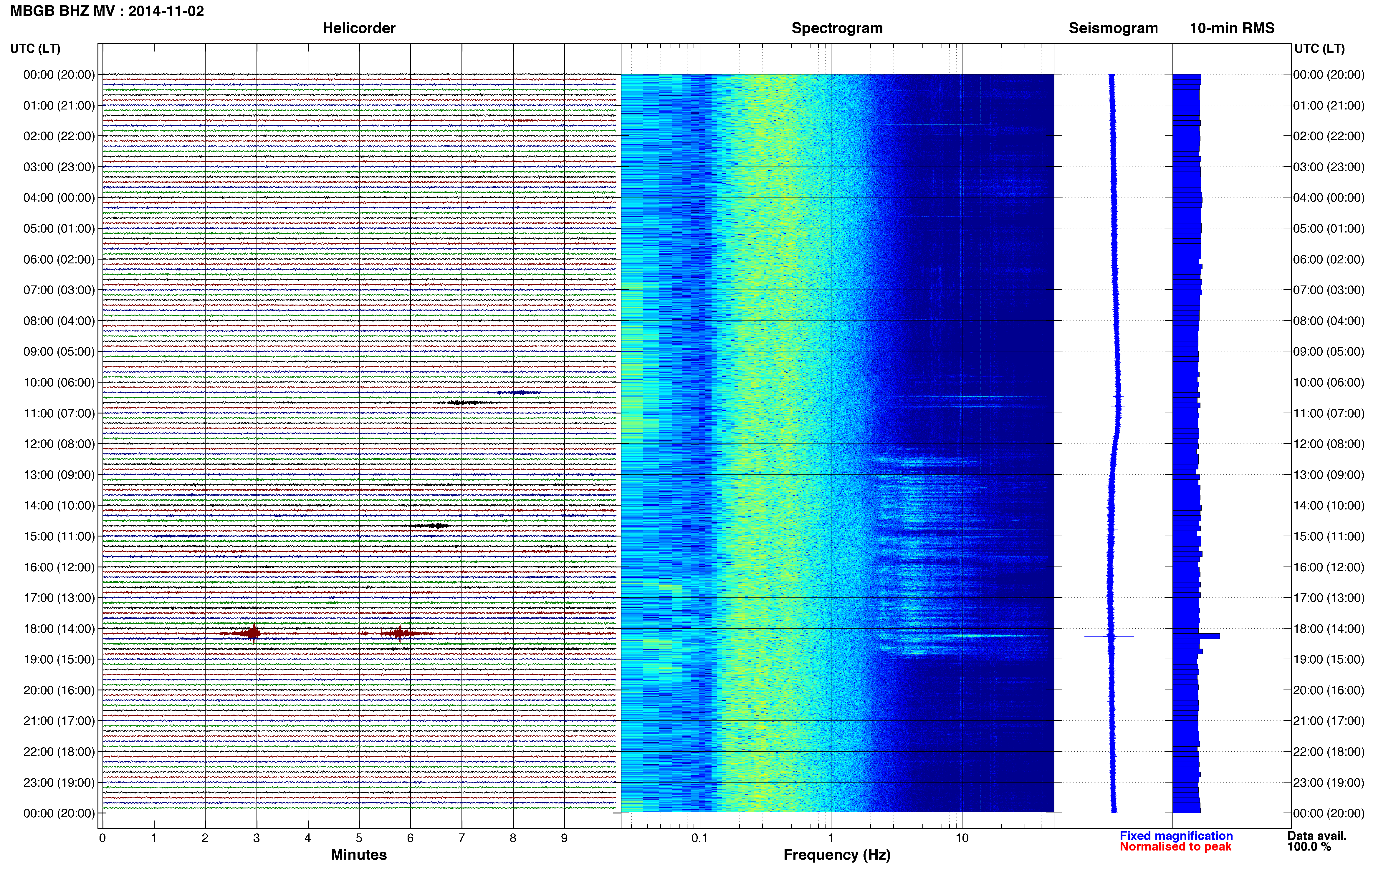Click the 15:00 (11:00) label next to the RMS panel
This screenshot has height=872, width=1396.
pos(1329,536)
